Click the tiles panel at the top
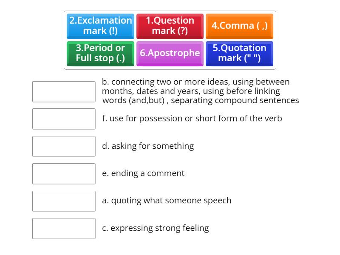The image size is (340, 255). click(x=170, y=40)
